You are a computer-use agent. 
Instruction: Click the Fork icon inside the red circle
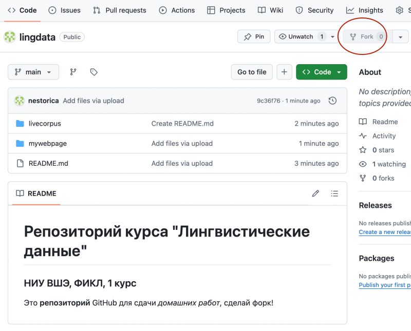353,36
